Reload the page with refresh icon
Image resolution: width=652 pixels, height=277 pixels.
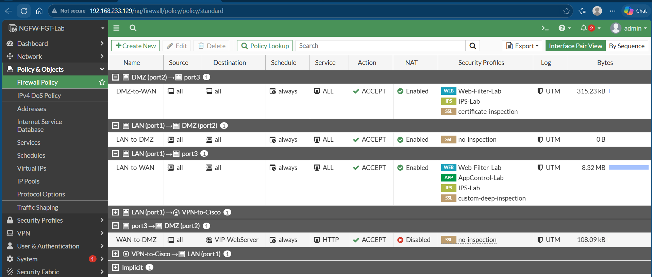[24, 11]
